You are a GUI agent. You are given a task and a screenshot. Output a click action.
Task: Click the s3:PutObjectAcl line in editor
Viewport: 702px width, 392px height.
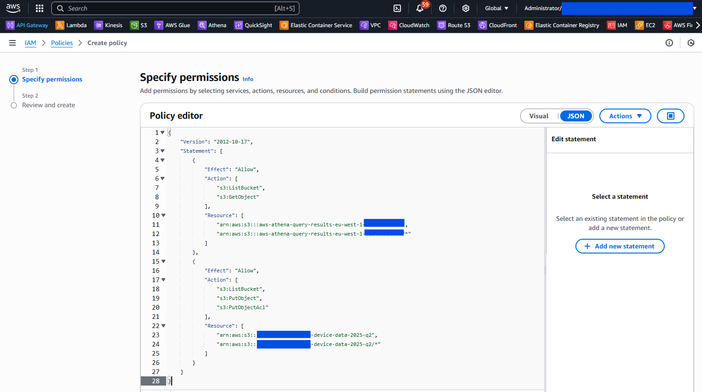[243, 307]
